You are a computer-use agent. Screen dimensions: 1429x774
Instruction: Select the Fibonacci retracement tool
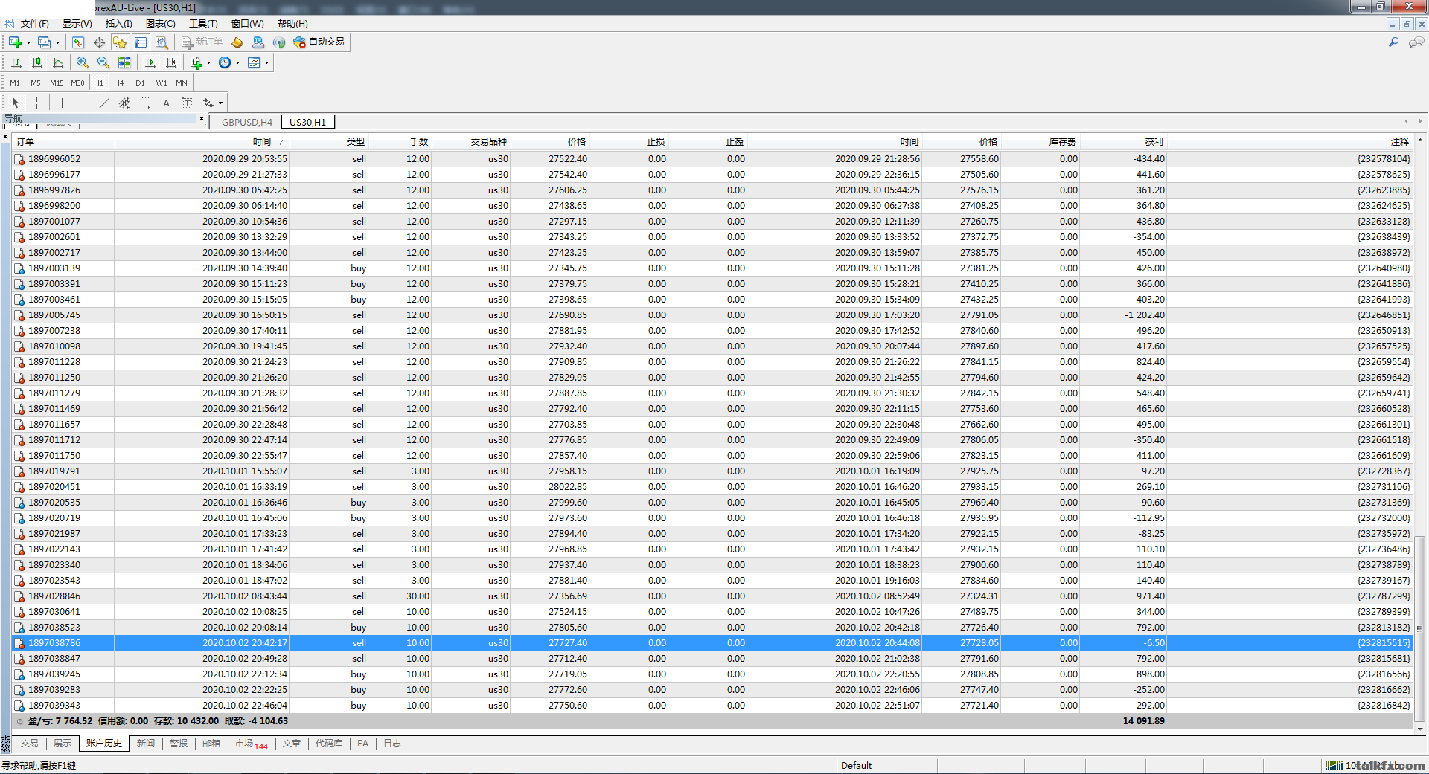(145, 103)
